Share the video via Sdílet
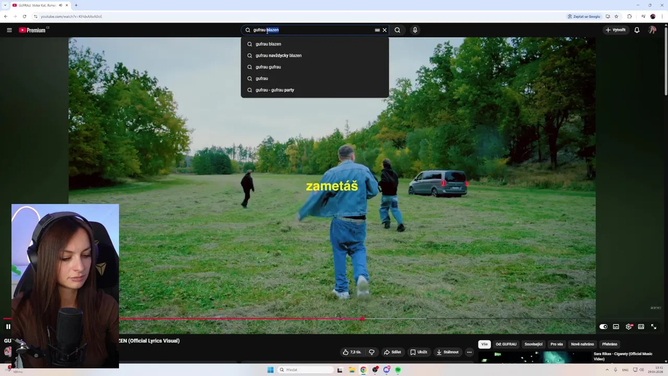This screenshot has height=376, width=668. click(x=392, y=352)
